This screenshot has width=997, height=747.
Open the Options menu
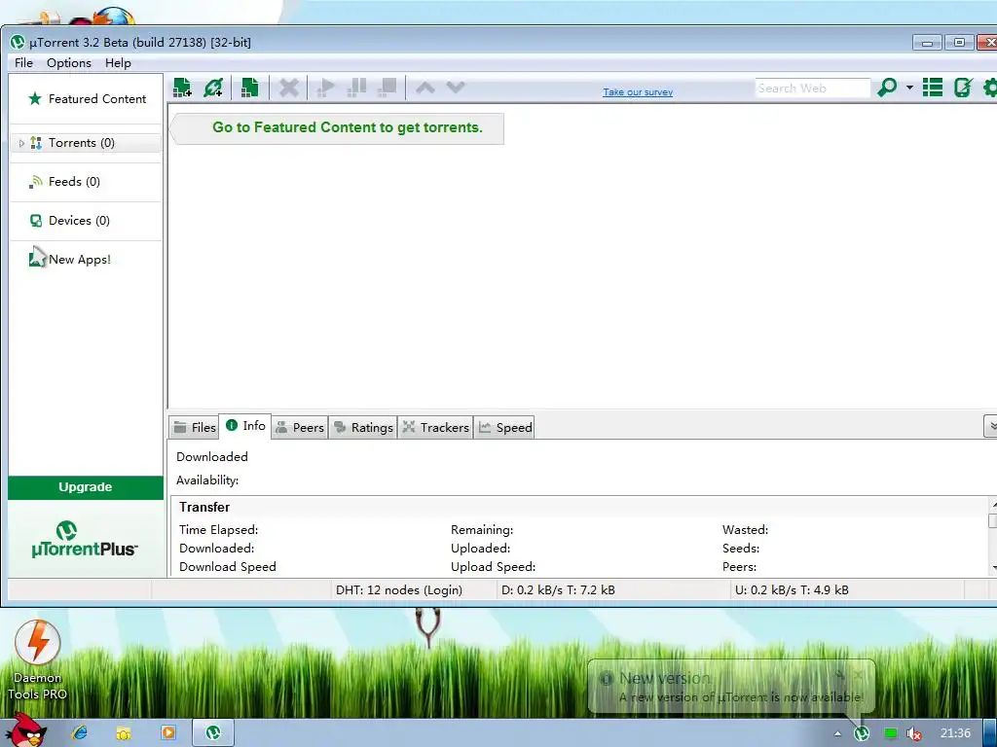69,63
